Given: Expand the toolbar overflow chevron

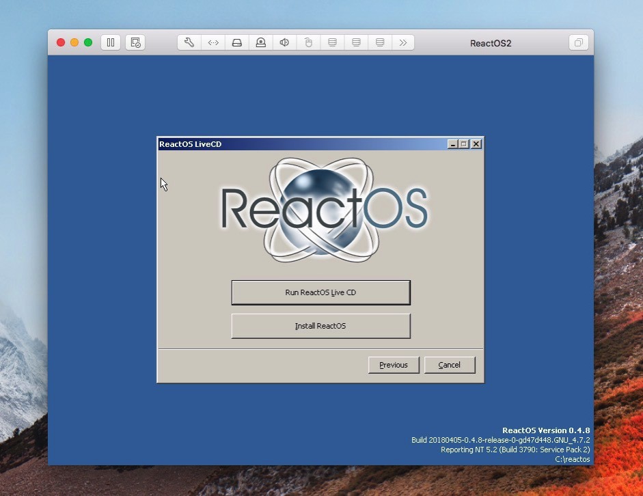Looking at the screenshot, I should pos(403,42).
